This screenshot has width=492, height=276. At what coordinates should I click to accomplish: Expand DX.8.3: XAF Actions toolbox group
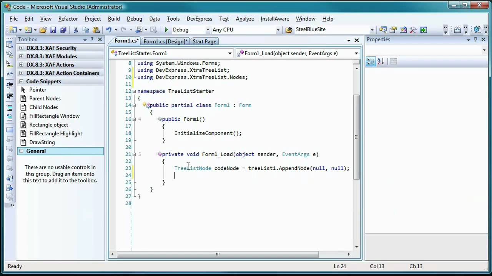click(21, 65)
